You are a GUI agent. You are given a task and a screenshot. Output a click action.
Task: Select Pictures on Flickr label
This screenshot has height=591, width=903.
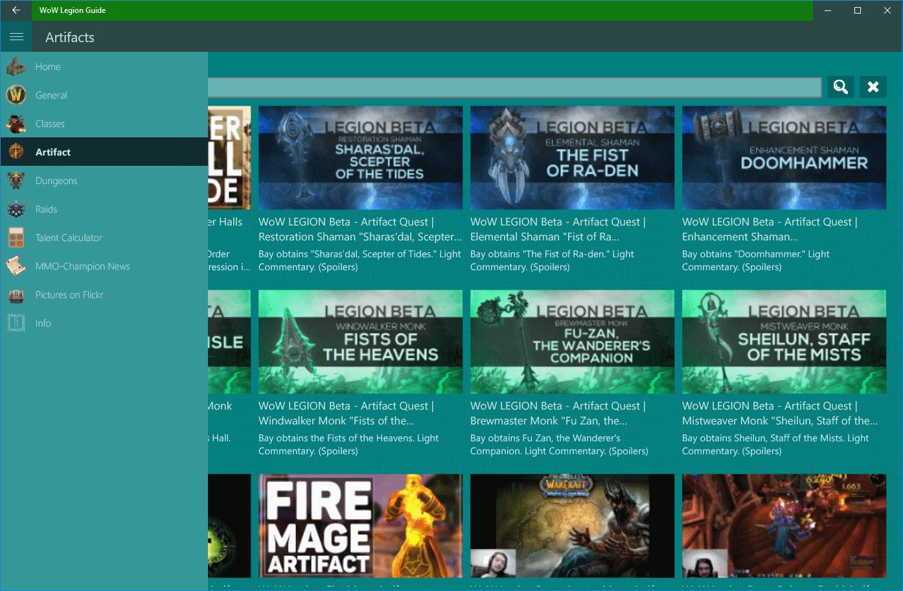(x=69, y=295)
